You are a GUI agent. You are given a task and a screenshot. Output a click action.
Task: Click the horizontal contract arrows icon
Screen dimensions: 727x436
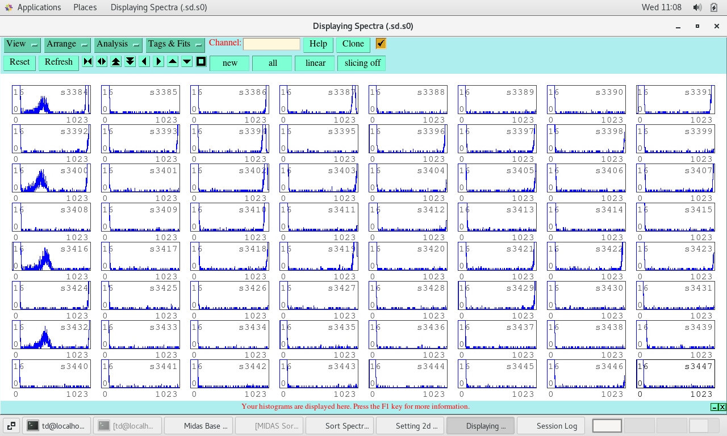point(102,62)
